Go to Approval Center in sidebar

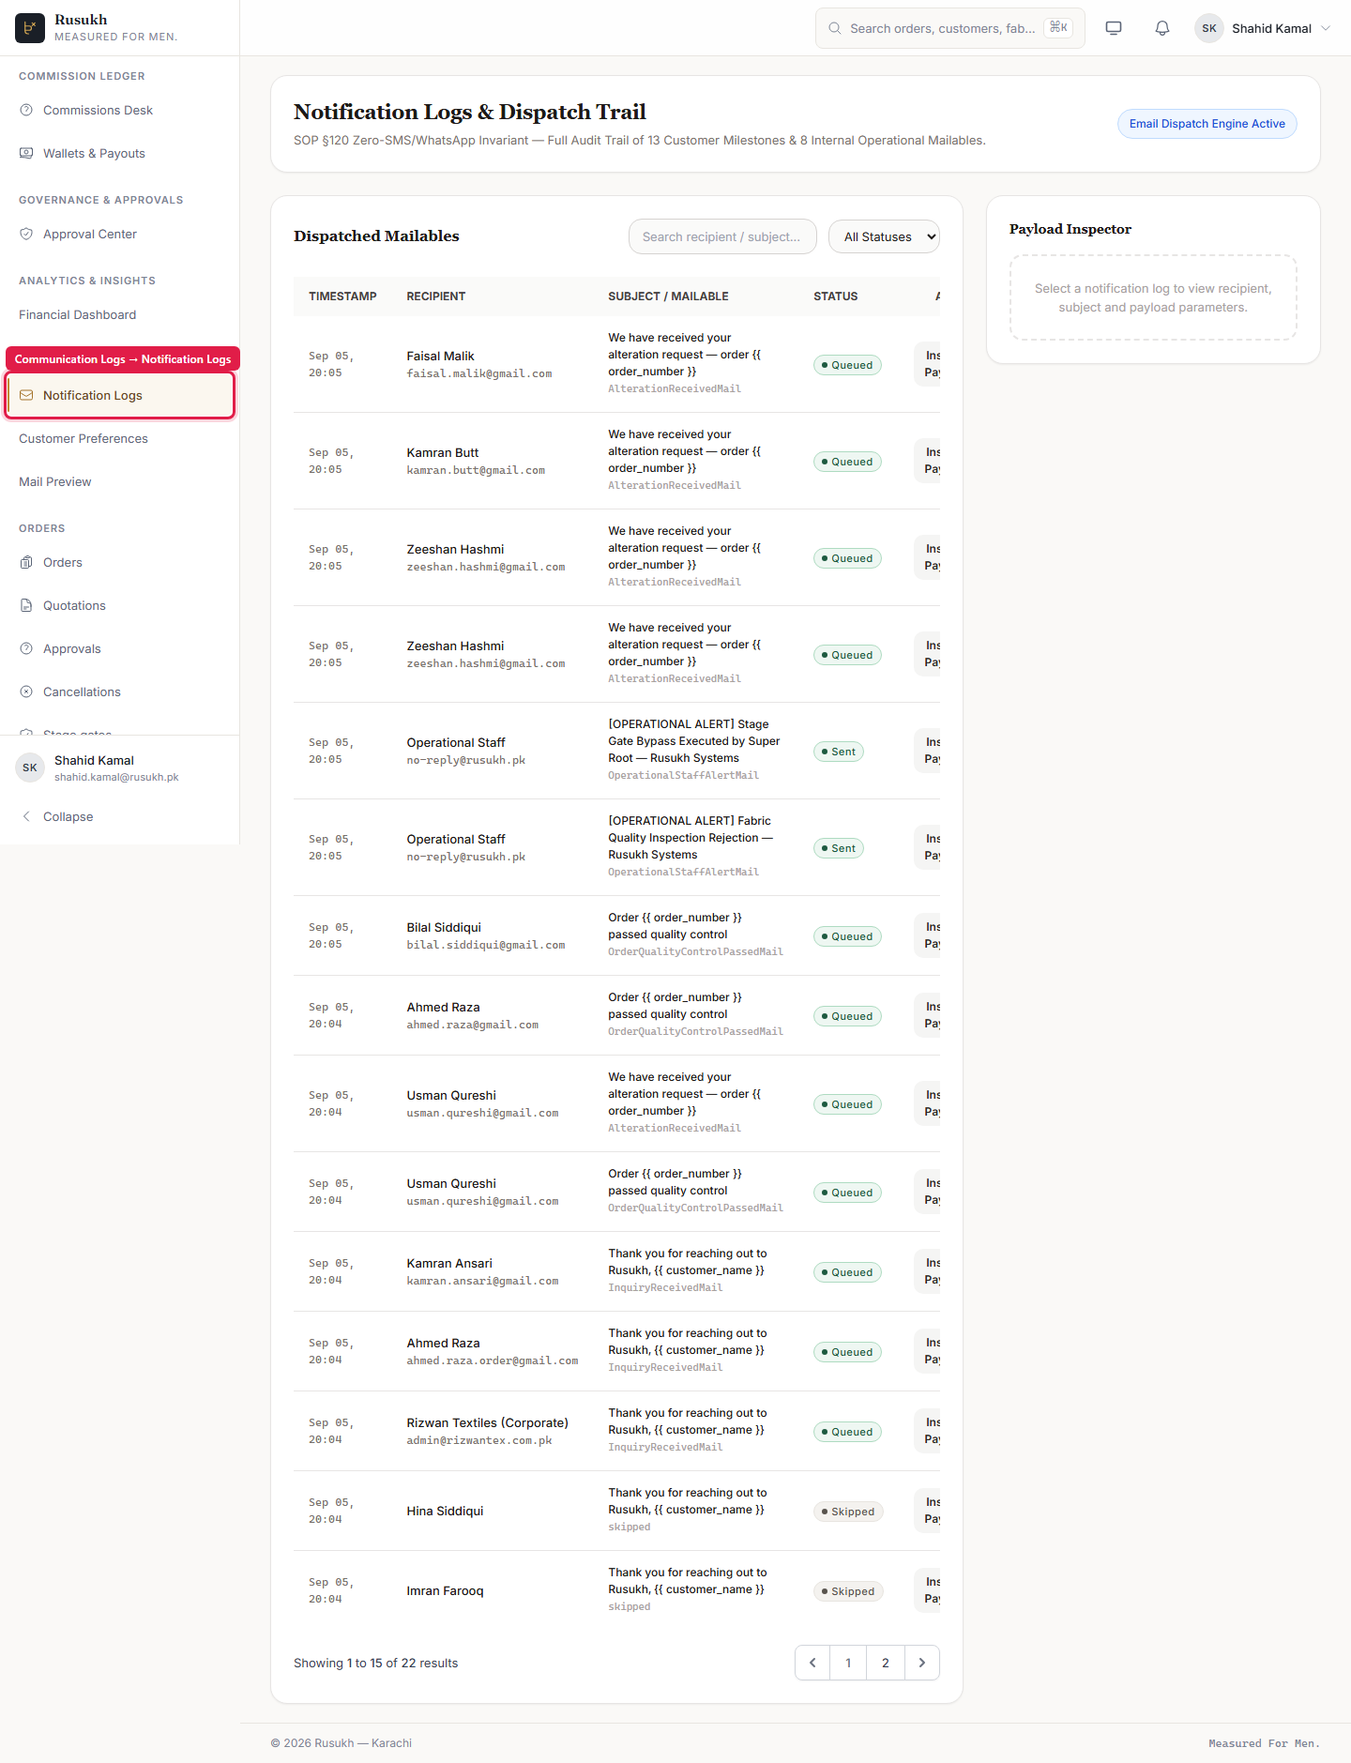(90, 235)
